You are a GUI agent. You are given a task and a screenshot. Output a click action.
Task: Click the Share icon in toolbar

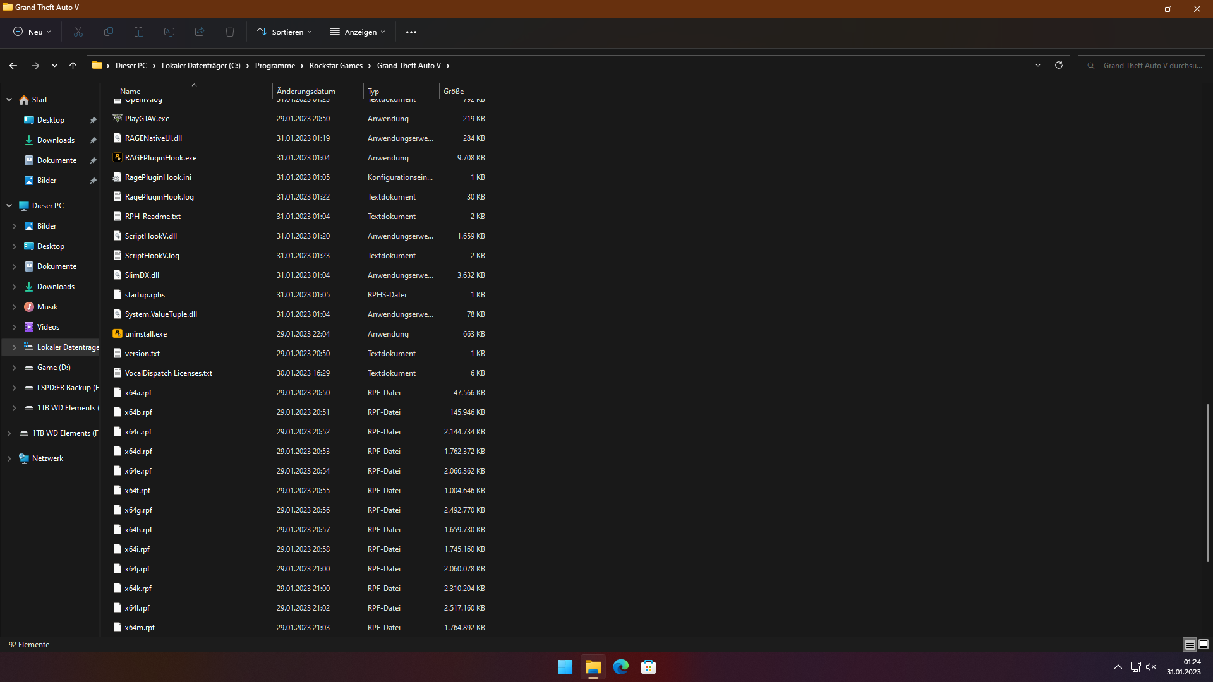200,32
